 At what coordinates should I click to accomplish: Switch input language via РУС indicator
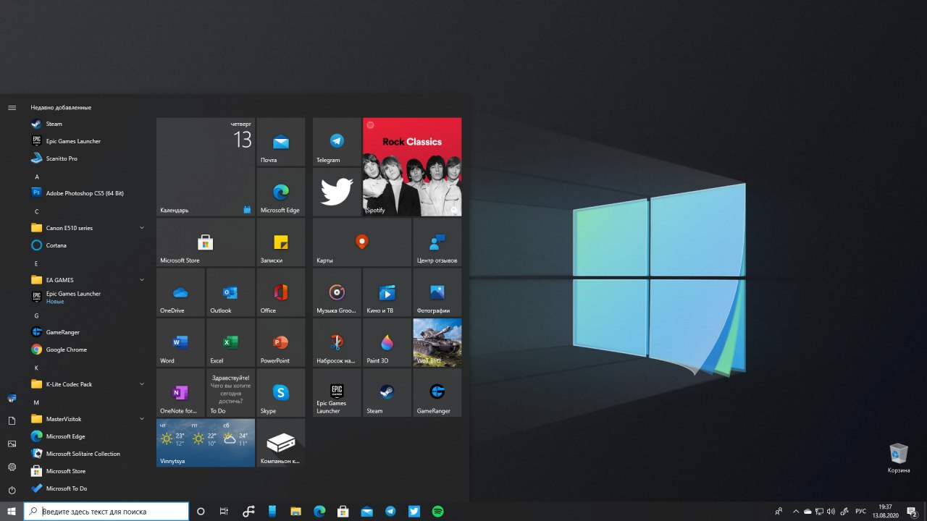coord(860,511)
